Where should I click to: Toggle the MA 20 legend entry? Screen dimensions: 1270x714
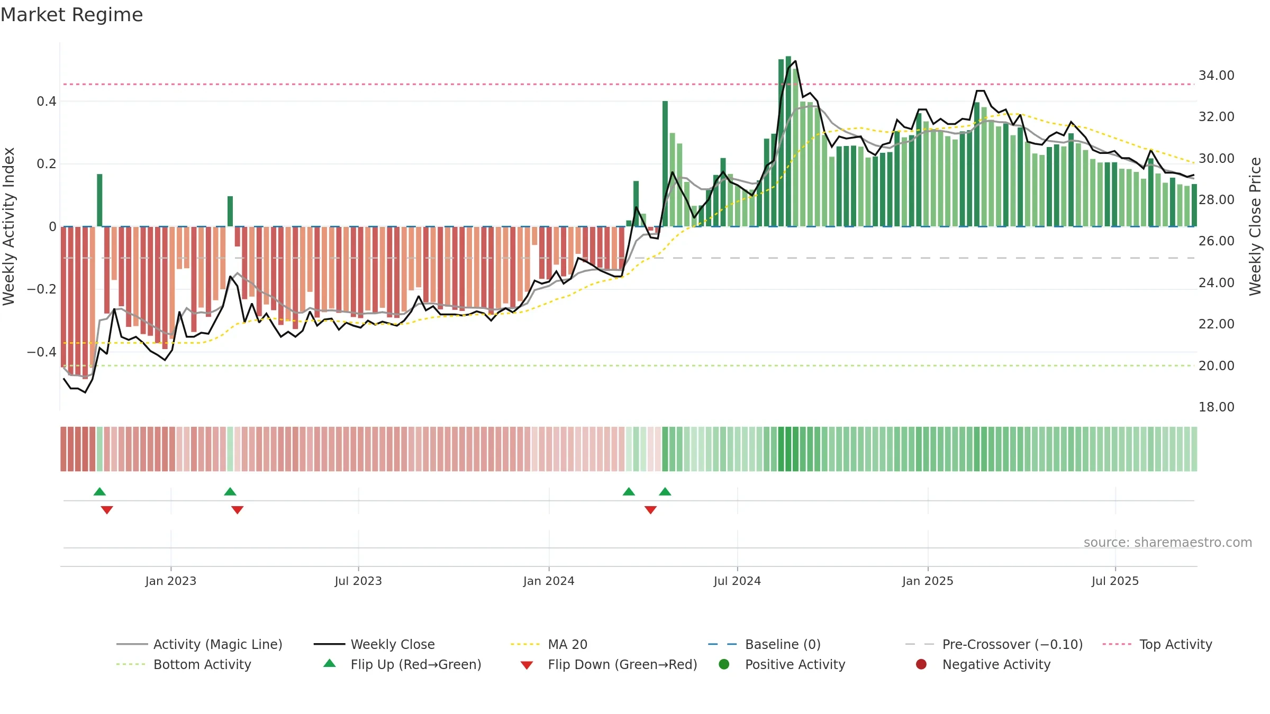click(x=549, y=644)
